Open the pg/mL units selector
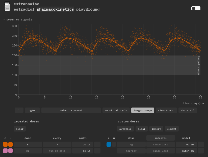Screen dimensions: 208x157 pyautogui.click(x=32, y=110)
